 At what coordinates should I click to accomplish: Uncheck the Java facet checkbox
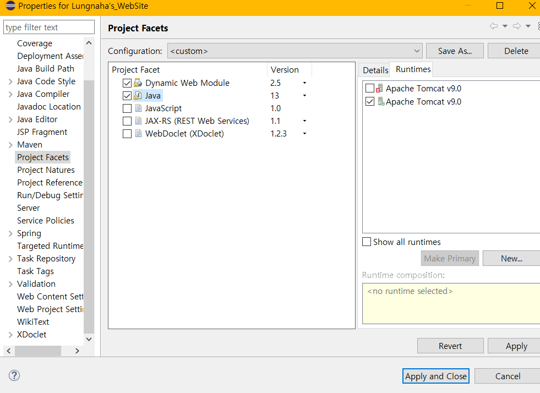pyautogui.click(x=127, y=96)
